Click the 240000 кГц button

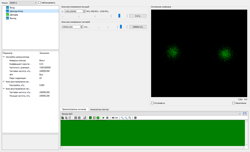(x=138, y=27)
